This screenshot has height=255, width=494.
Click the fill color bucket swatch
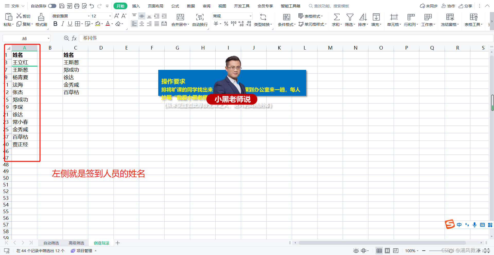click(x=98, y=24)
